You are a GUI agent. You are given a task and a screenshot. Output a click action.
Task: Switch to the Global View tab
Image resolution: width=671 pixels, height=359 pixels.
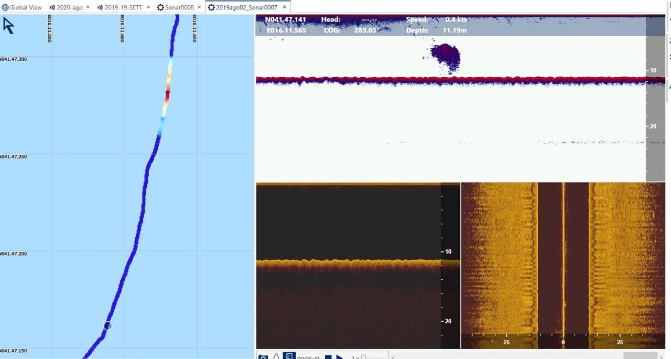[22, 7]
